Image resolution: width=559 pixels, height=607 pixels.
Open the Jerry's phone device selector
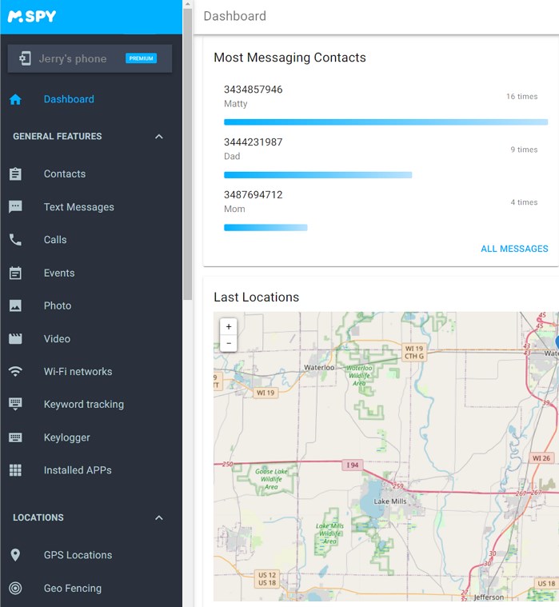pos(90,58)
